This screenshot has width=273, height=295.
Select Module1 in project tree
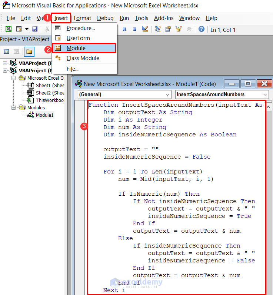click(44, 115)
